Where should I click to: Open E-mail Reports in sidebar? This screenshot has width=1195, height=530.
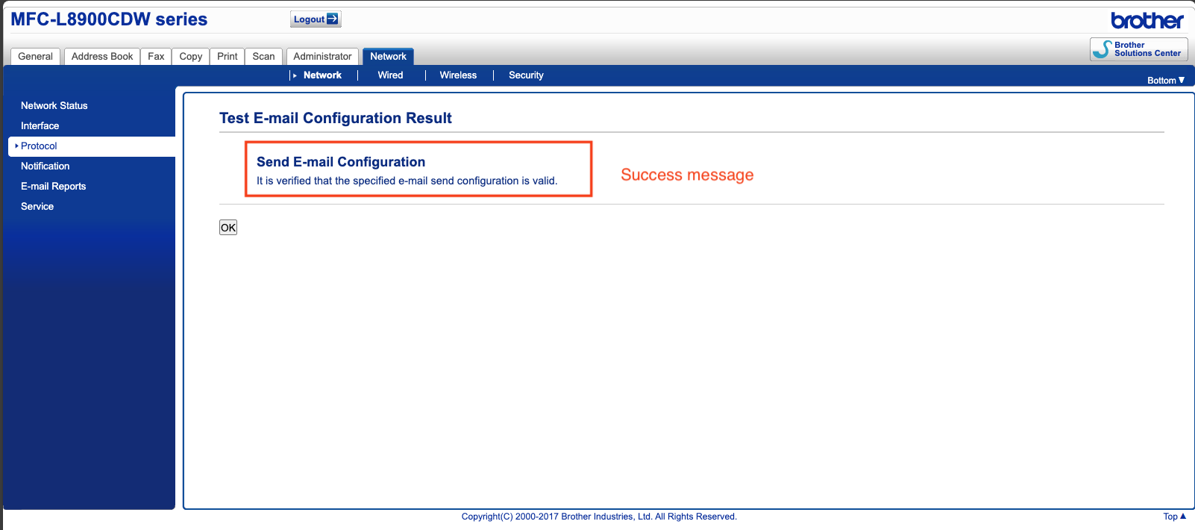[54, 187]
